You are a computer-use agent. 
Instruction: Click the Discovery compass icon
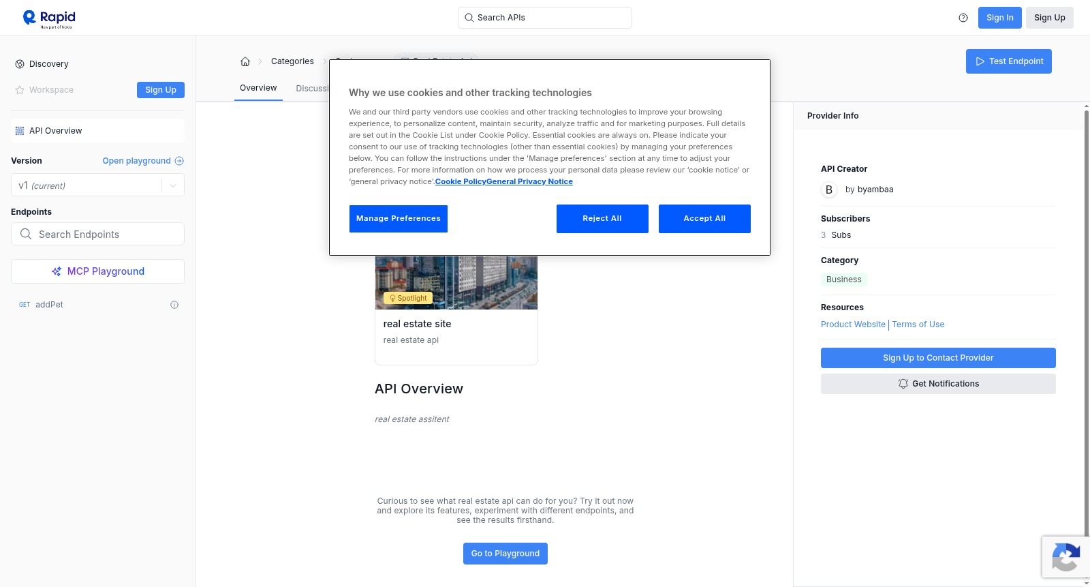point(20,64)
